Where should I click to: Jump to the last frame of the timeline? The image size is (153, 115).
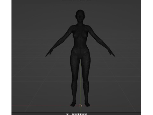[x=86, y=114]
